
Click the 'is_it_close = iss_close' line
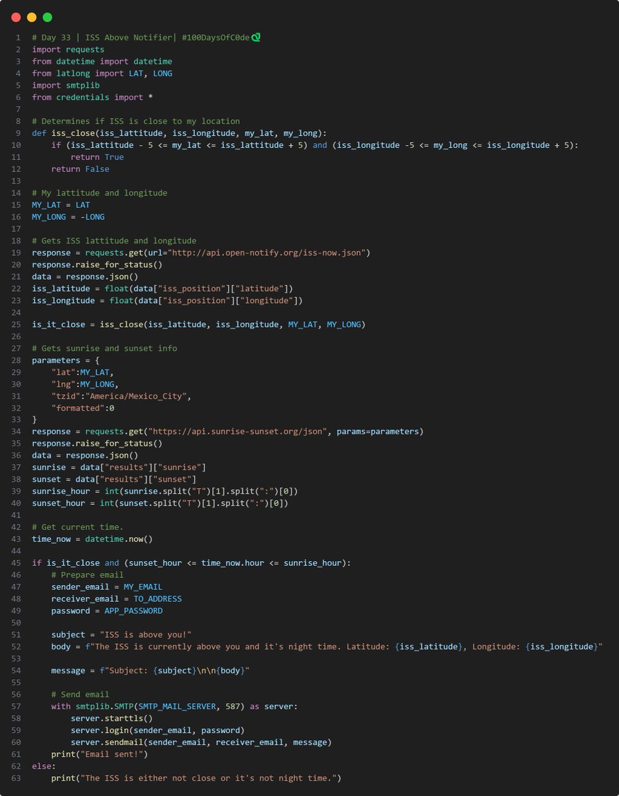[x=199, y=324]
